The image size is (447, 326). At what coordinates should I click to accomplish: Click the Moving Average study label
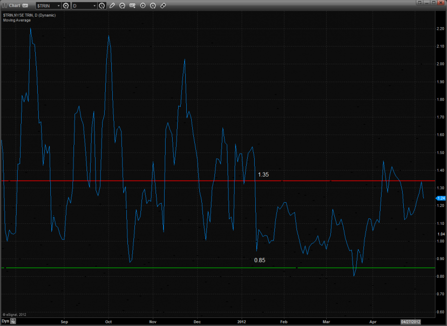pos(17,20)
